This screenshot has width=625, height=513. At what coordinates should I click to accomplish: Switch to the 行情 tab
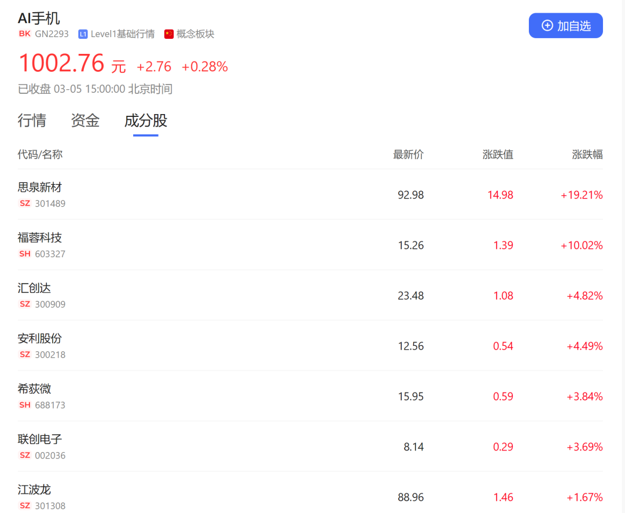click(32, 120)
